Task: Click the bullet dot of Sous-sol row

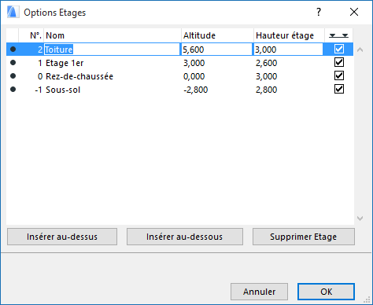Action: [x=13, y=90]
